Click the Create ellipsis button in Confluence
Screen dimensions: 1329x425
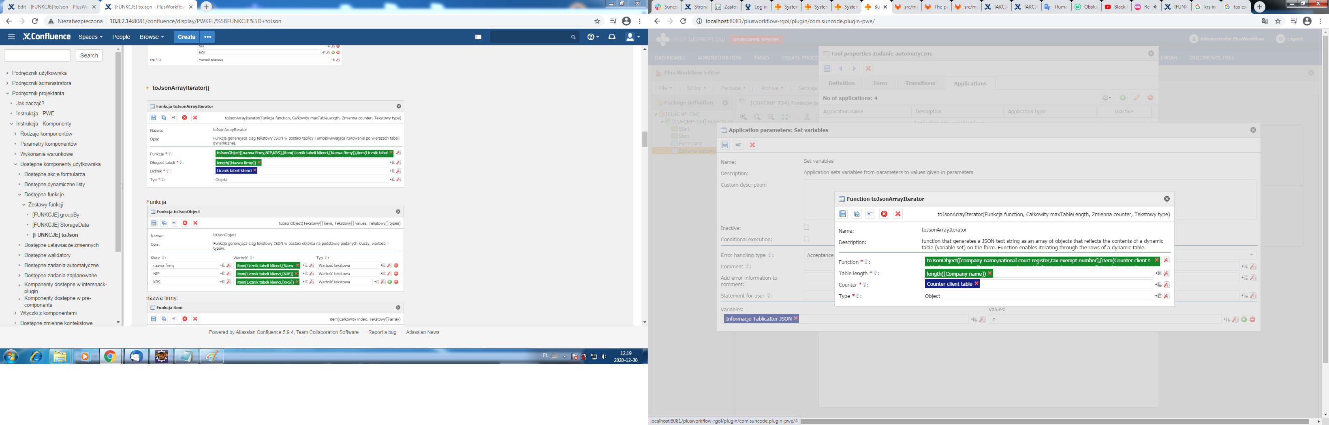(207, 36)
